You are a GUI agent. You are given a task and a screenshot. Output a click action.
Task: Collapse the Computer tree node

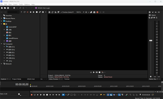[1, 44]
